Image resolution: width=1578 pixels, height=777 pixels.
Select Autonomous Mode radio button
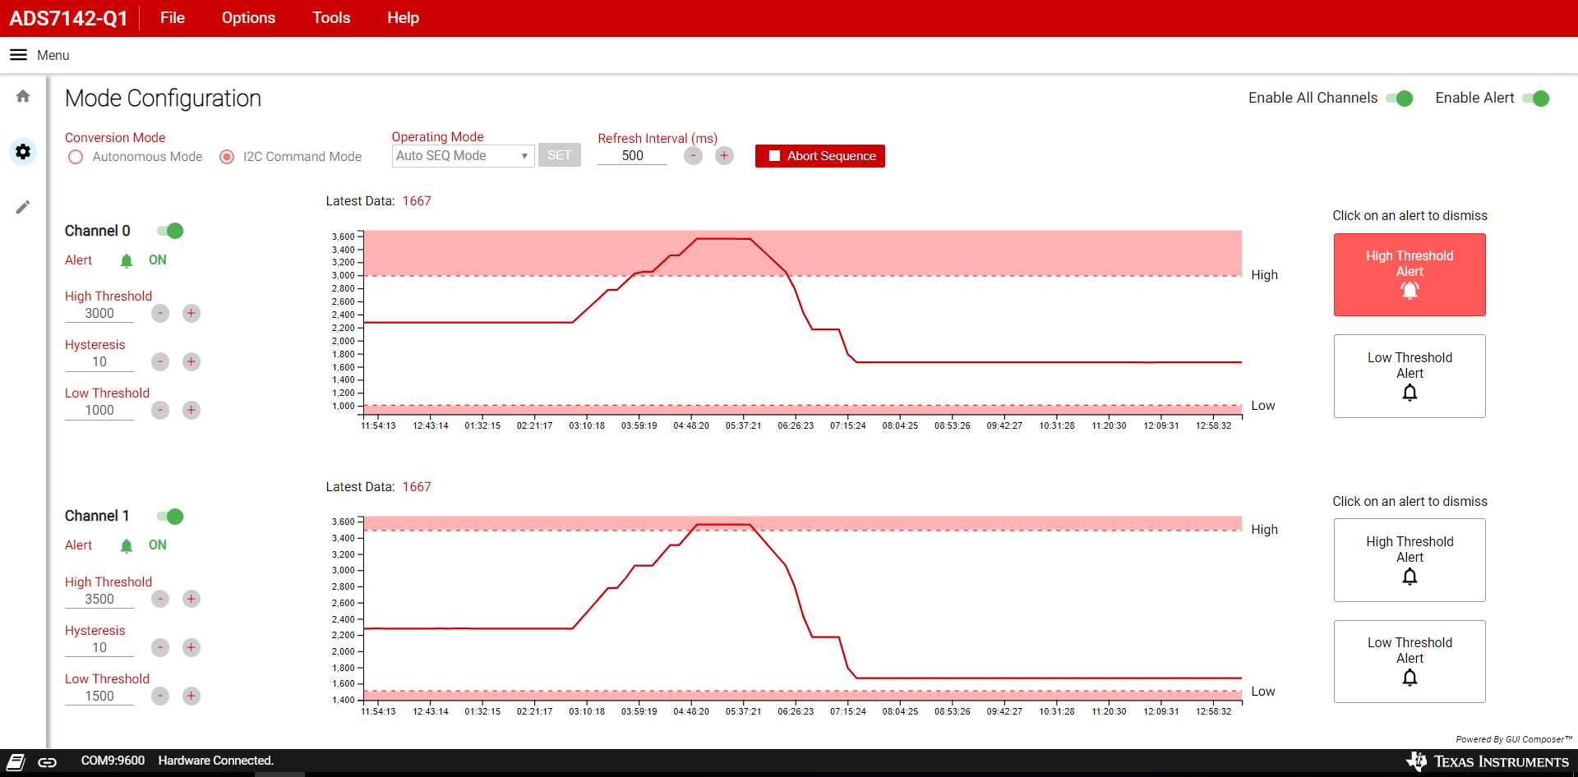pos(76,157)
